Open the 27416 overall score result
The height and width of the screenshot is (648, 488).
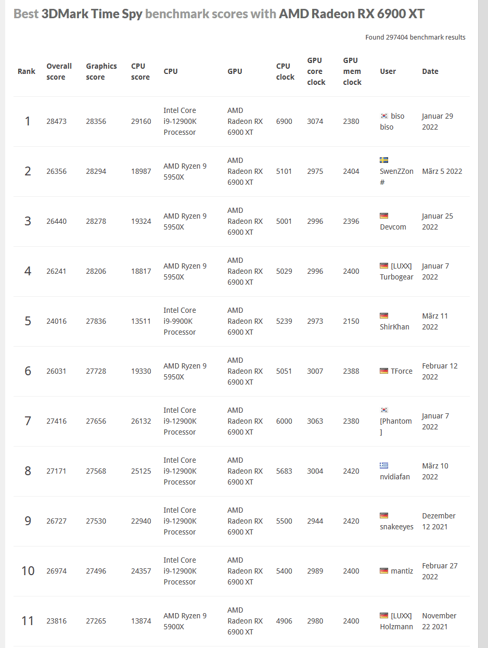[56, 421]
